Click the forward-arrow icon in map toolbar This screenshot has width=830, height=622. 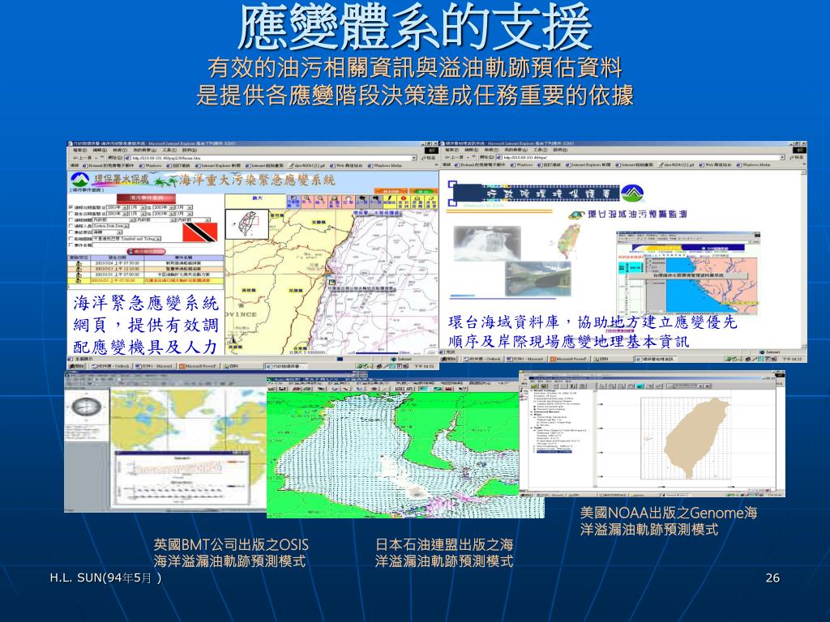point(376,202)
